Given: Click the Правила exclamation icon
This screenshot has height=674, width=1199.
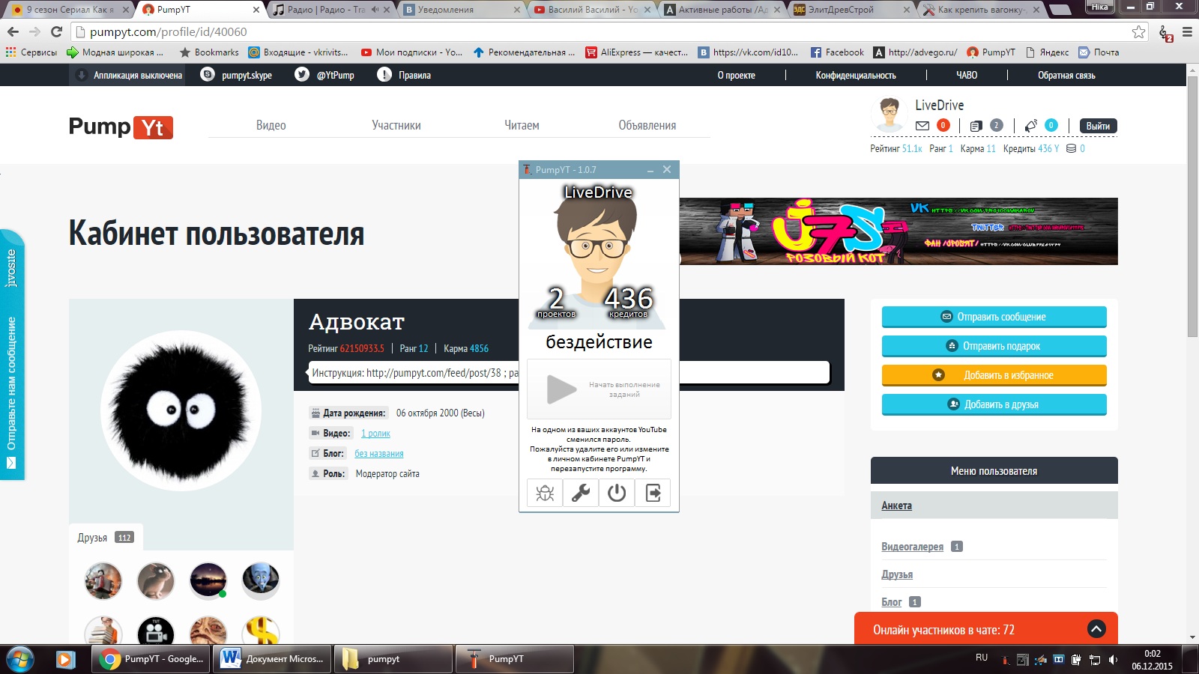Looking at the screenshot, I should coord(384,74).
